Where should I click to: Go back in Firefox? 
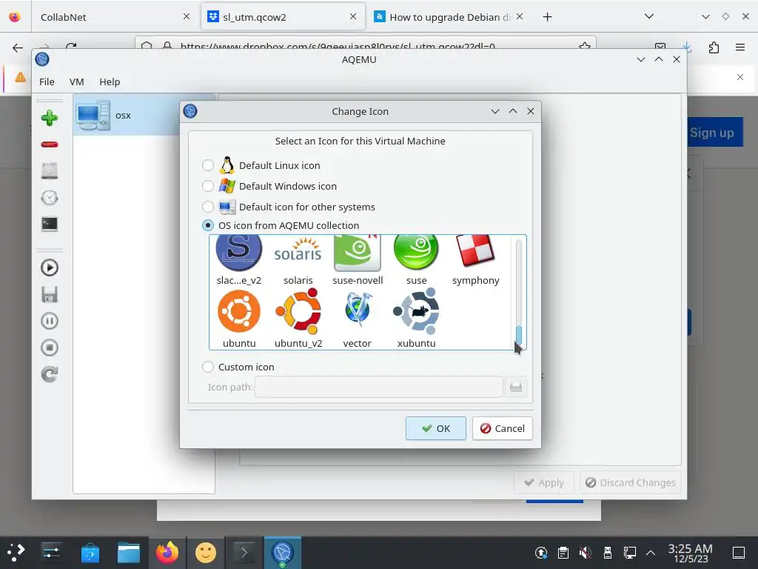point(18,47)
